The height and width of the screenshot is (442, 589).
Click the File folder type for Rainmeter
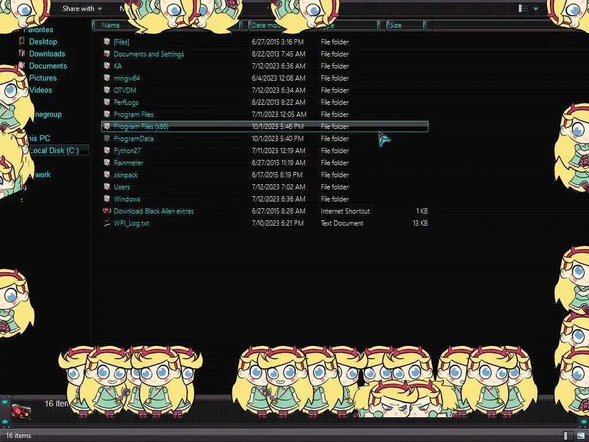[335, 162]
